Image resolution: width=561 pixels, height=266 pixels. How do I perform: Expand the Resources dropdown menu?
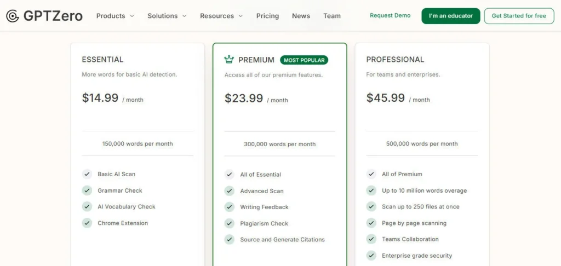pyautogui.click(x=221, y=16)
